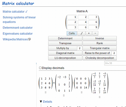Click the plus icon to add matrix size
The image size is (126, 107).
tap(89, 33)
